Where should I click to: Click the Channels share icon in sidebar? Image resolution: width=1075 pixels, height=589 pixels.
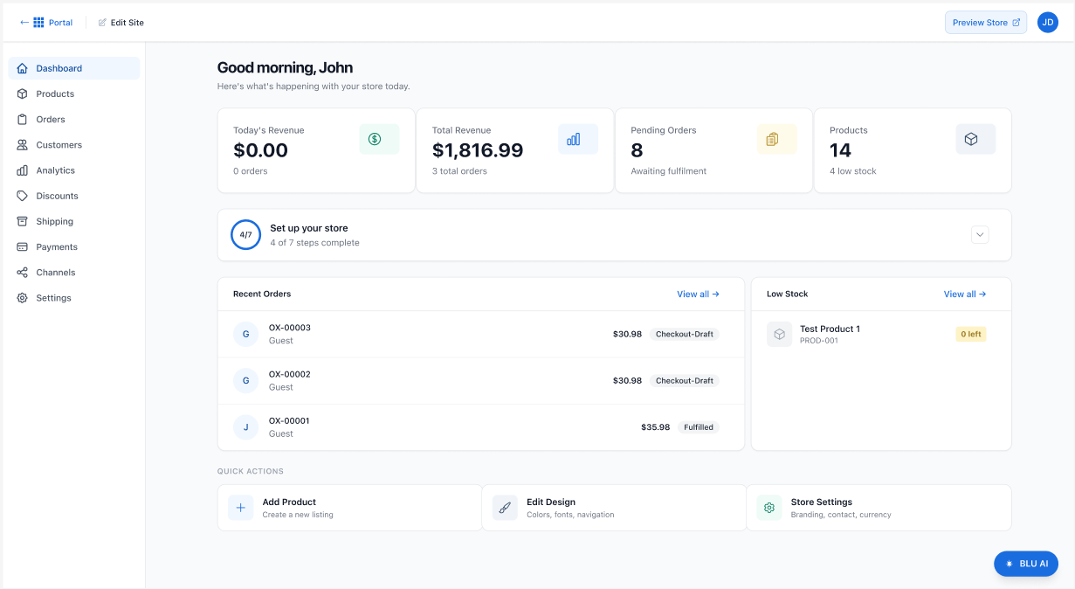point(22,273)
